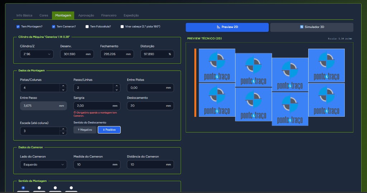This screenshot has width=367, height=193.
Task: Toggle the Tem Montagem? checkbox
Action: (18, 26)
